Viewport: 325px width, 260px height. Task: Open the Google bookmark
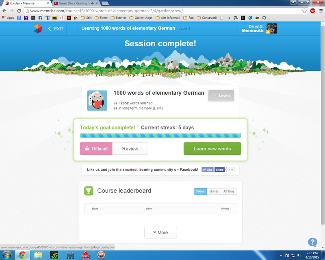point(19,17)
